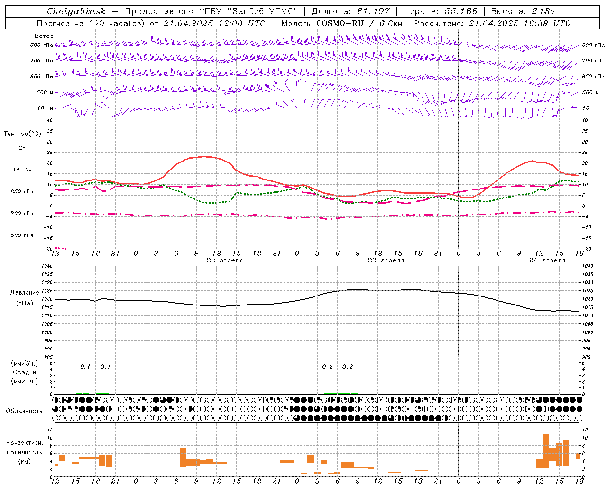Click the 700 гПа label in temperature legend
Screen dimensions: 607x485
click(x=22, y=214)
